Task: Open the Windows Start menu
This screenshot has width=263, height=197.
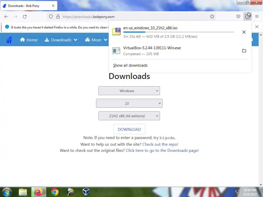Action: 7,192
